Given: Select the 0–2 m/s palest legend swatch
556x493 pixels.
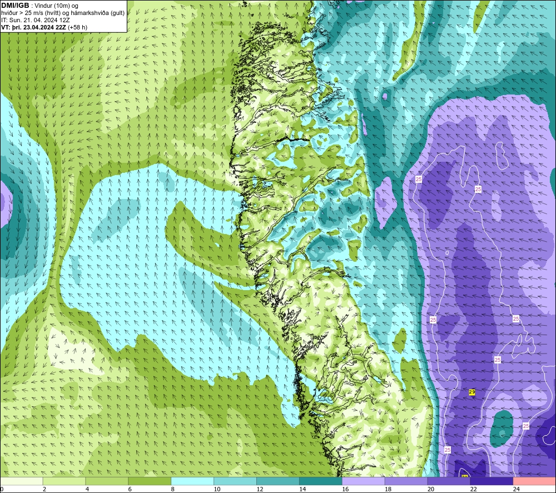Looking at the screenshot, I should [x=21, y=481].
